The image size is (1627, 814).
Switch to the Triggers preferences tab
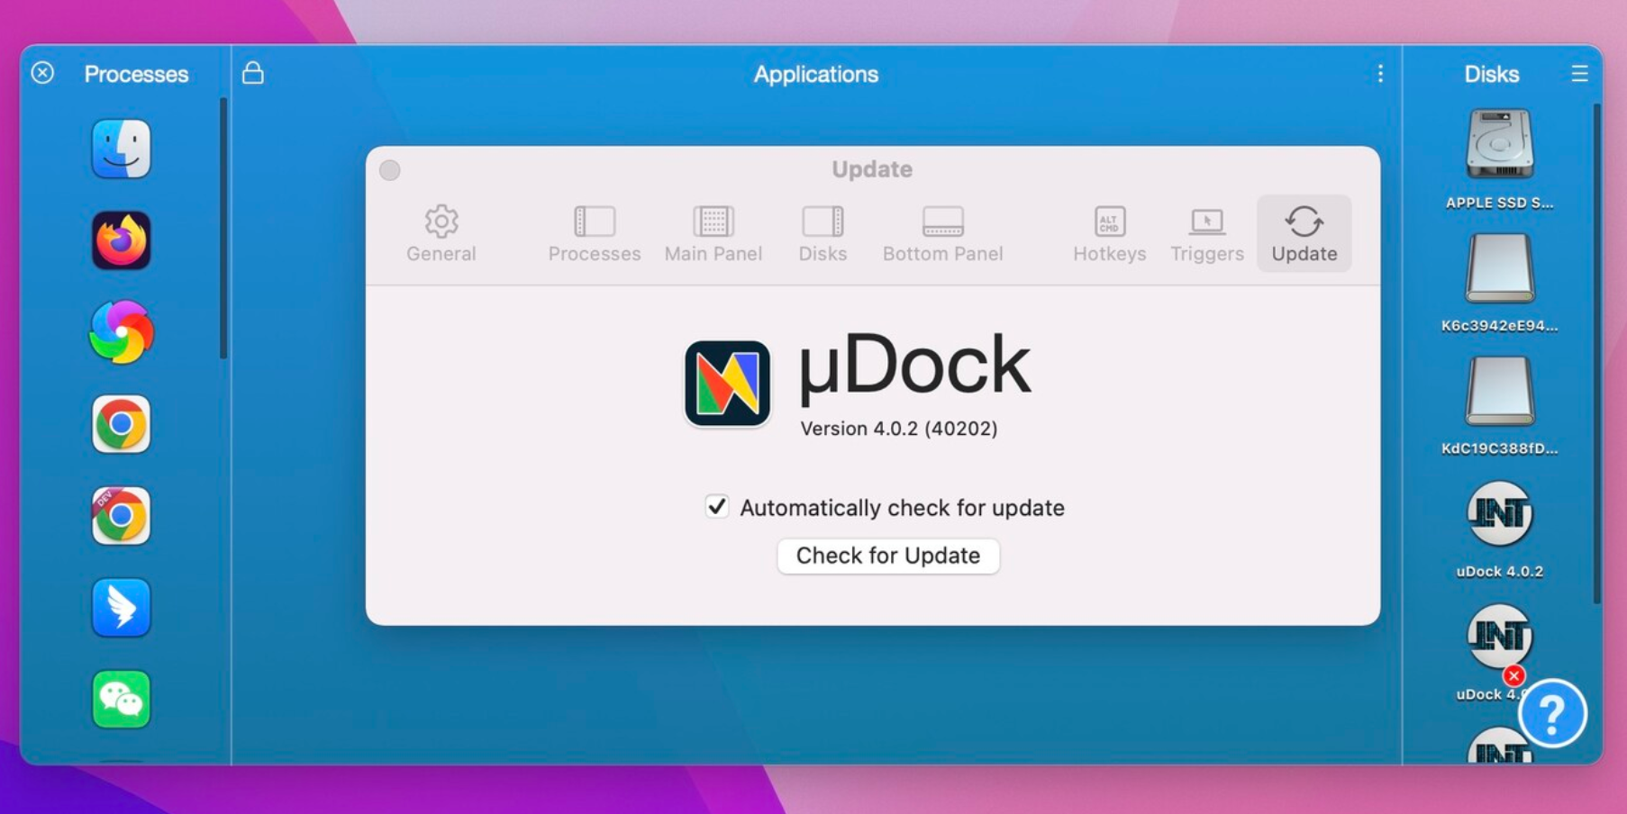(1207, 233)
